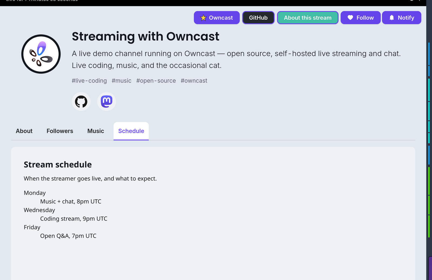Viewport: 432px width, 280px height.
Task: Open the GitHub social link icon
Action: pos(81,102)
